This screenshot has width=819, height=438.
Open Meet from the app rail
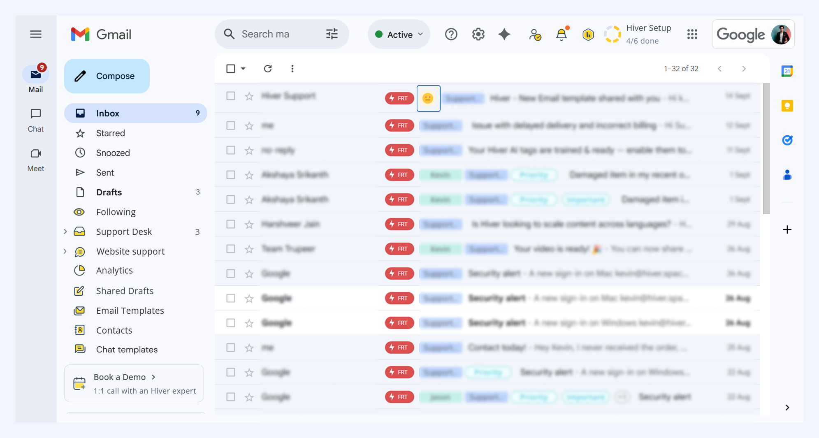36,160
